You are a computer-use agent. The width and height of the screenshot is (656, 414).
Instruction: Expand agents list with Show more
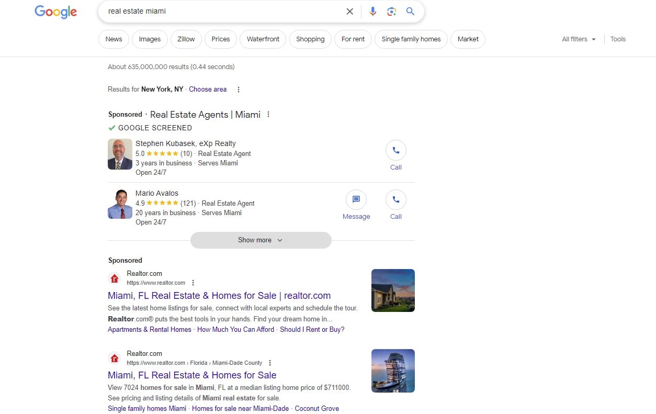pyautogui.click(x=261, y=240)
